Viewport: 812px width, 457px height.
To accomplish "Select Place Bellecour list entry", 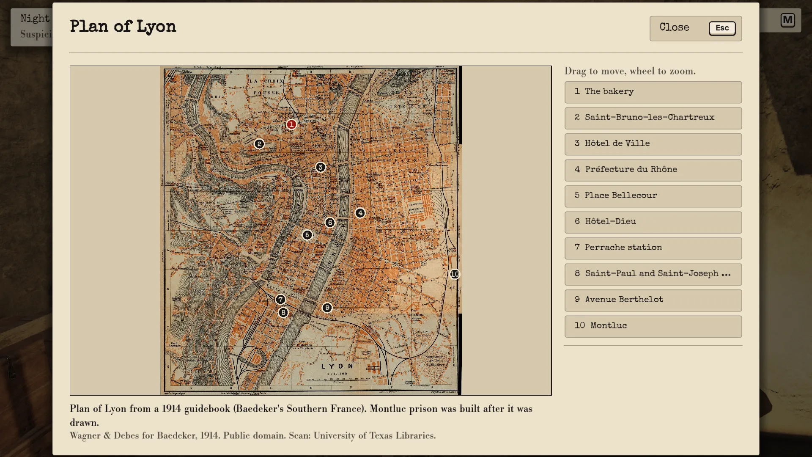I will [x=653, y=196].
